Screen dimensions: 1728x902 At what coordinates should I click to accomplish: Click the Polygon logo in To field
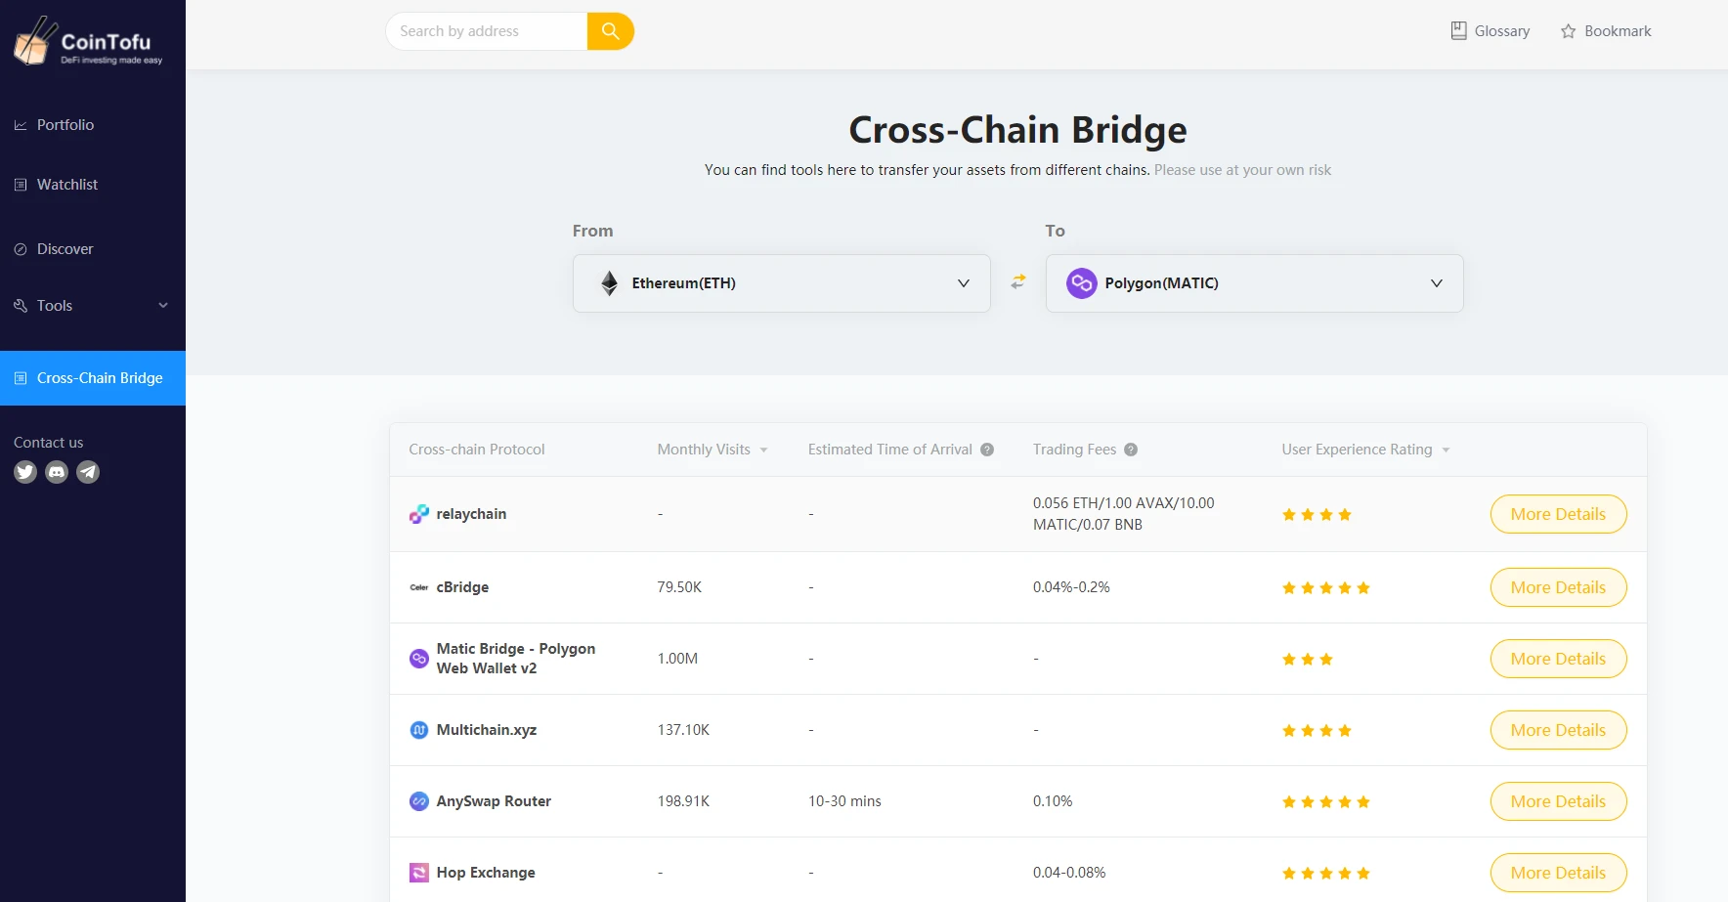pyautogui.click(x=1082, y=283)
